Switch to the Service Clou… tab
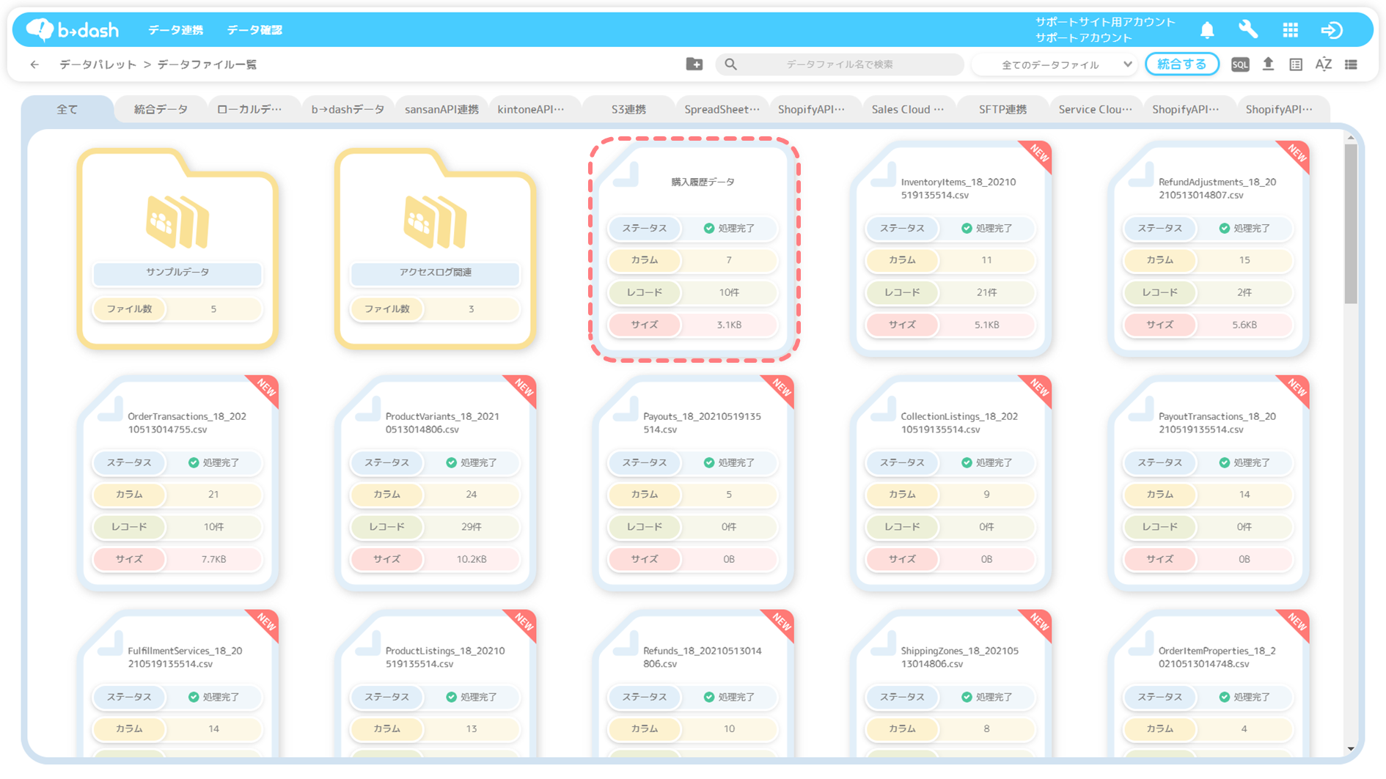Screen dimensions: 1386x779 pyautogui.click(x=1096, y=109)
